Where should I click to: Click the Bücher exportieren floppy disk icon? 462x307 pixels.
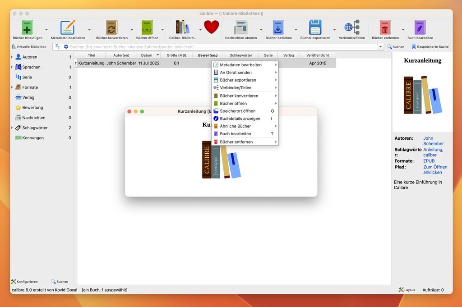[315, 28]
